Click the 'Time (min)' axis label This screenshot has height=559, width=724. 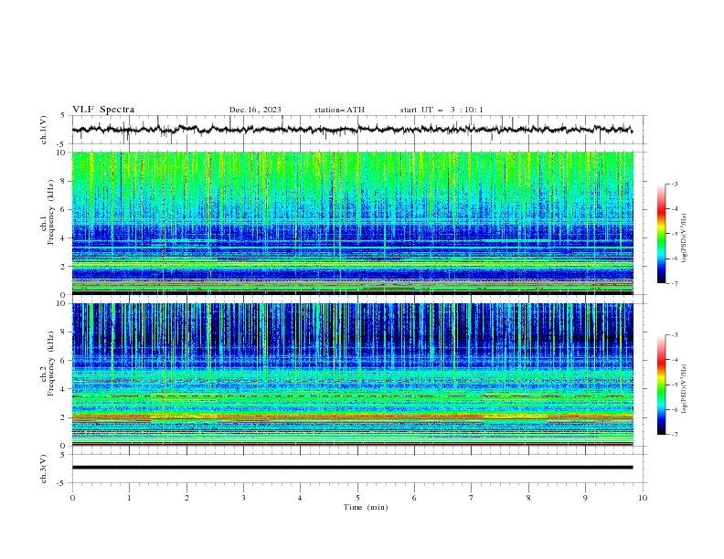click(x=366, y=507)
